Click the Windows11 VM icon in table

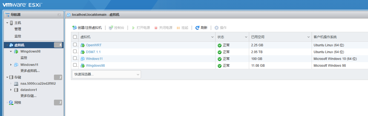point(83,59)
